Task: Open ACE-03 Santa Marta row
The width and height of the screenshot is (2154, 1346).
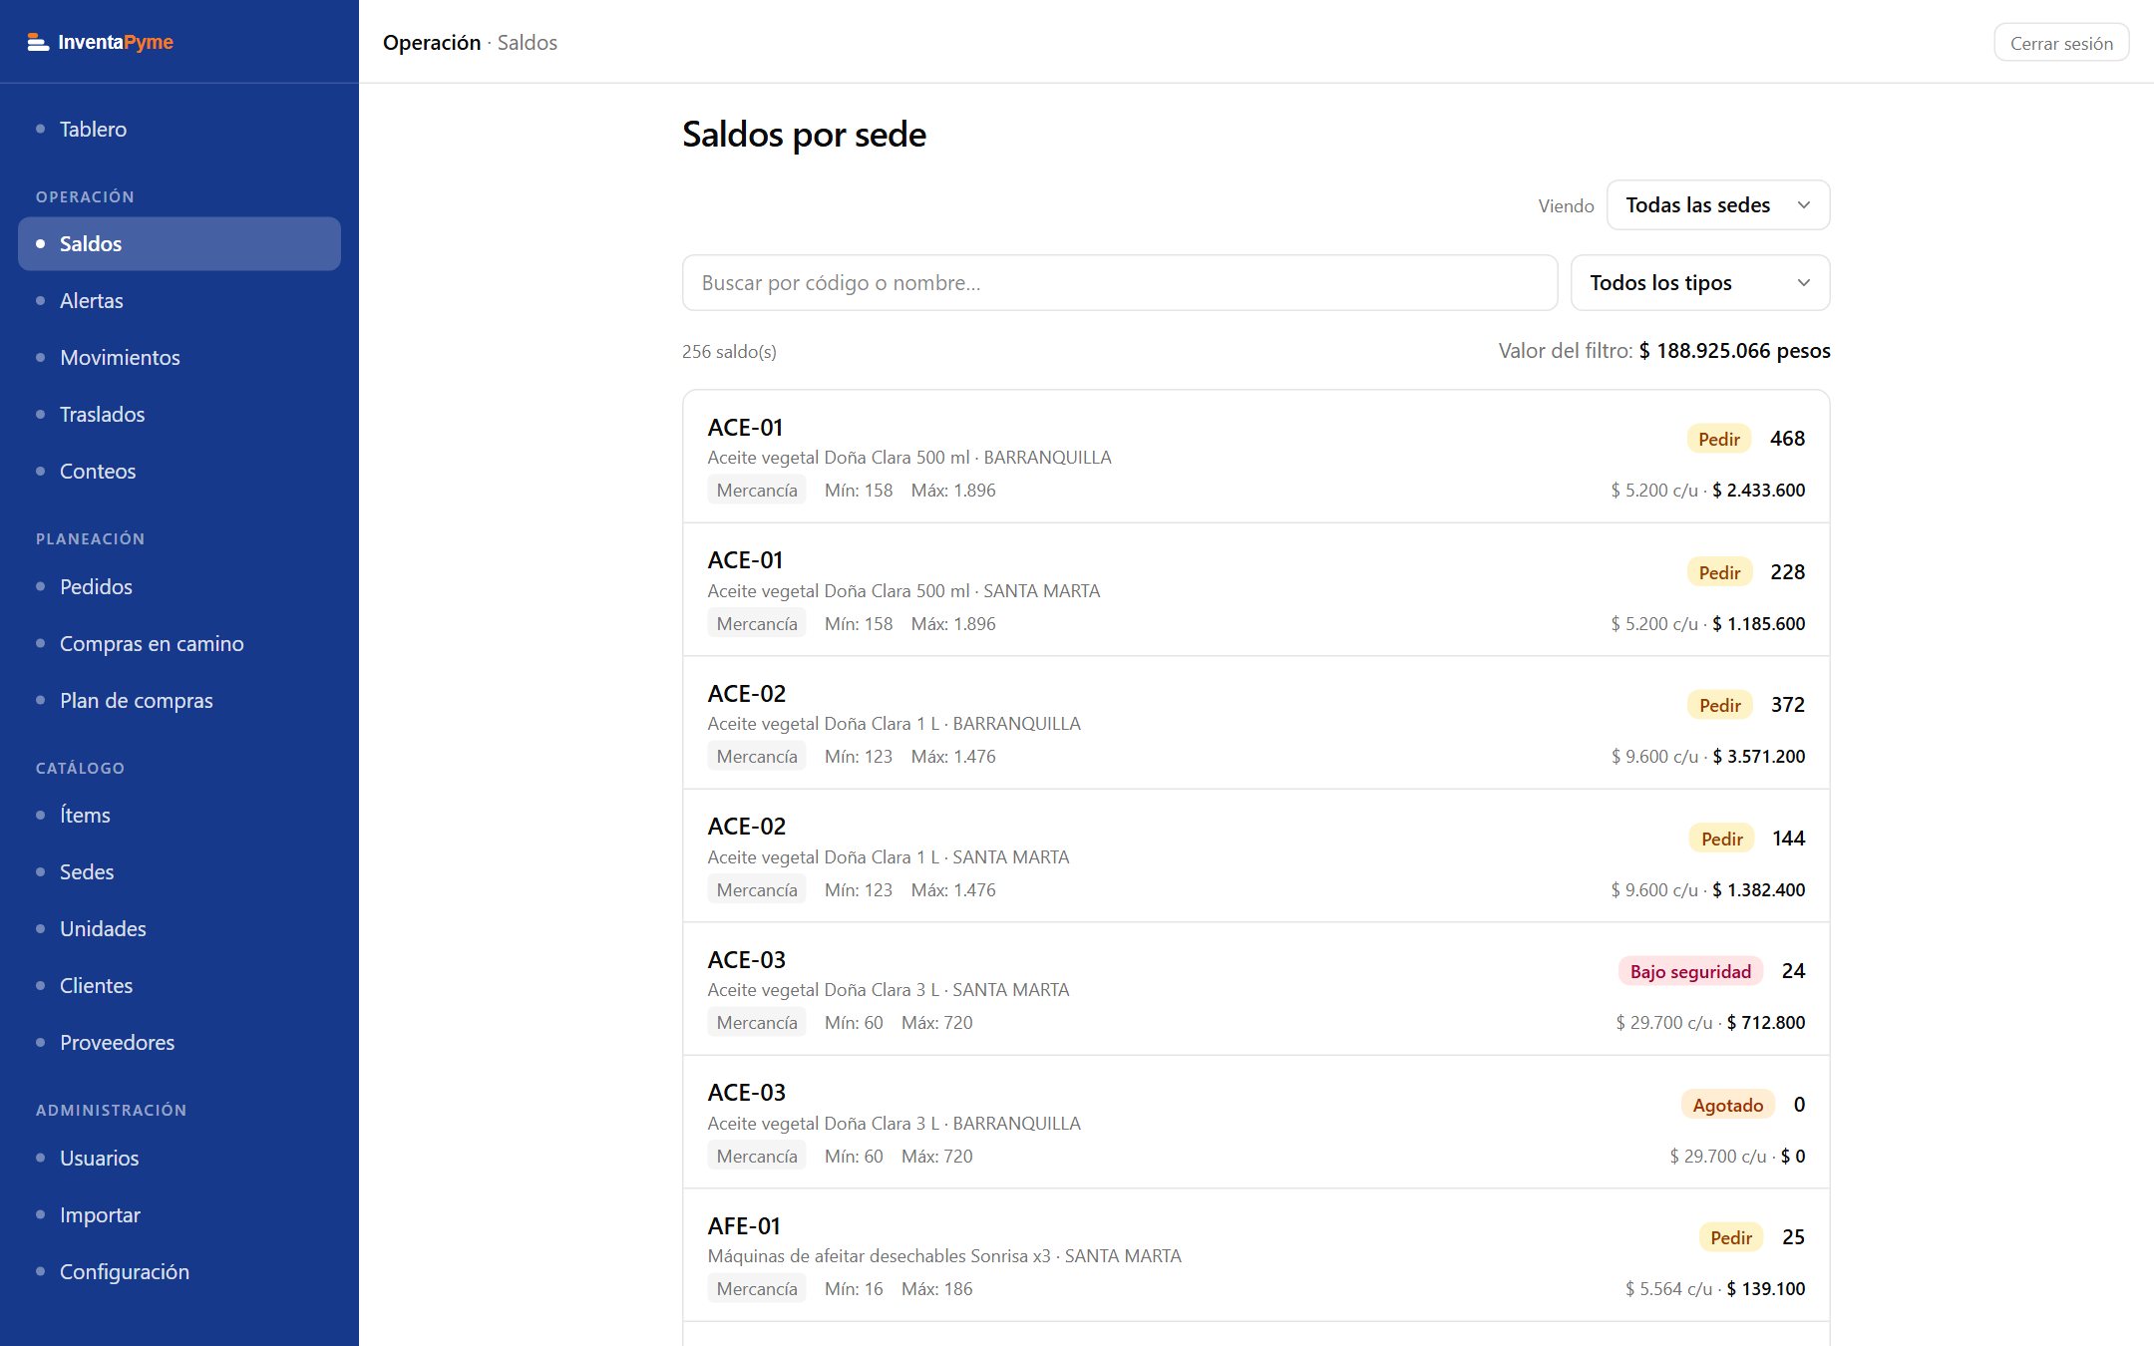Action: tap(1256, 989)
